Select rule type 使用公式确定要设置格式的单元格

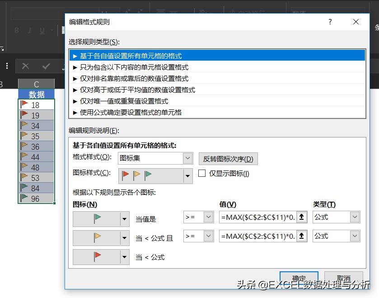[x=136, y=113]
